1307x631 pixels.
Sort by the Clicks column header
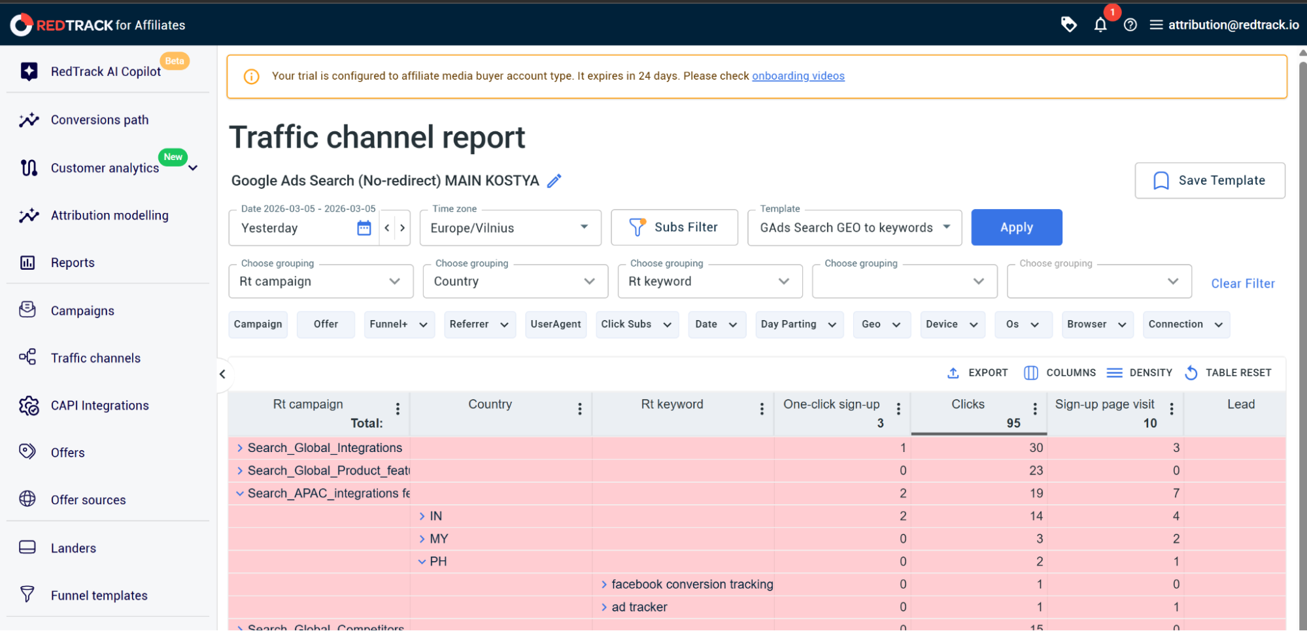tap(968, 404)
